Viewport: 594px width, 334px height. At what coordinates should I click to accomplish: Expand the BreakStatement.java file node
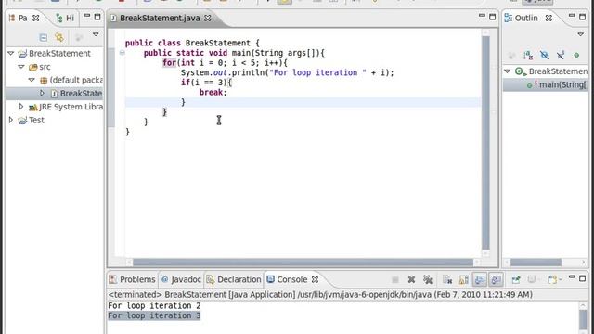[42, 93]
